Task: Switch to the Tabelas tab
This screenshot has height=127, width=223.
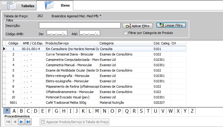Action: (x=27, y=6)
